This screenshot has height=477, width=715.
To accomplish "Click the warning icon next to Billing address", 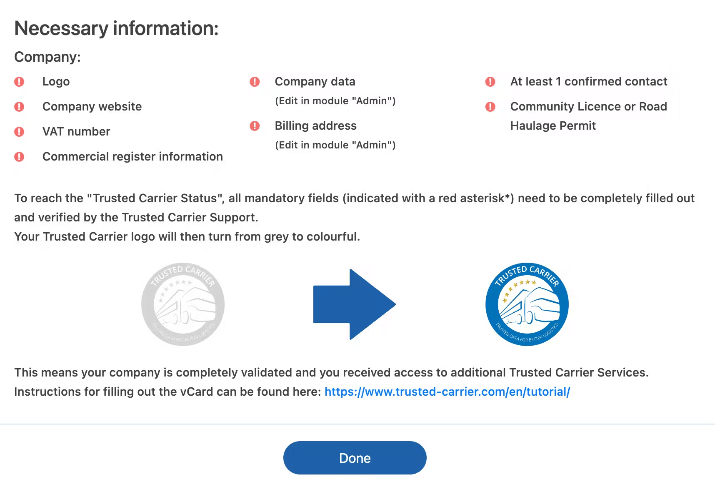I will [x=254, y=126].
